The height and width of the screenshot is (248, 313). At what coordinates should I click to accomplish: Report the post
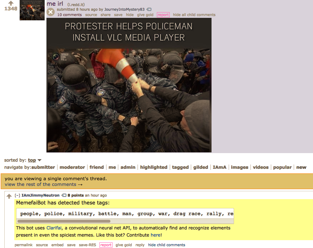tap(163, 15)
